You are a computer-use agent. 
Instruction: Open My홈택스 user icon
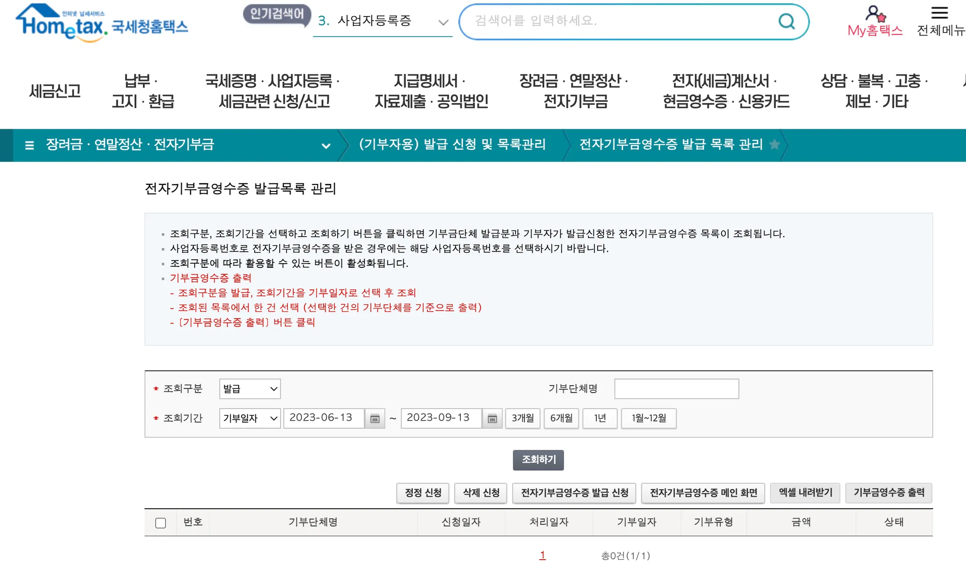point(875,14)
